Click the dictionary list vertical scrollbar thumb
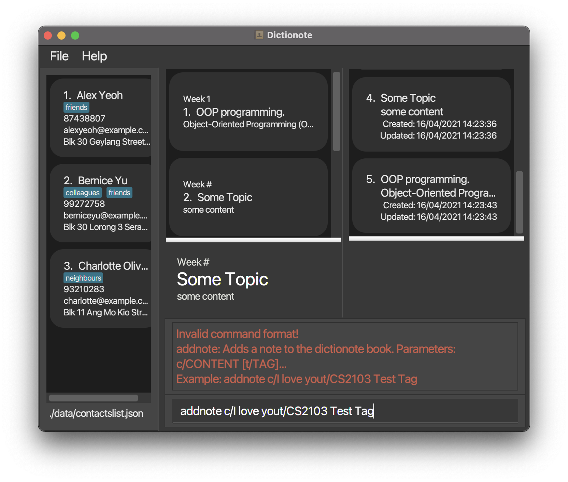The width and height of the screenshot is (568, 482). click(337, 111)
